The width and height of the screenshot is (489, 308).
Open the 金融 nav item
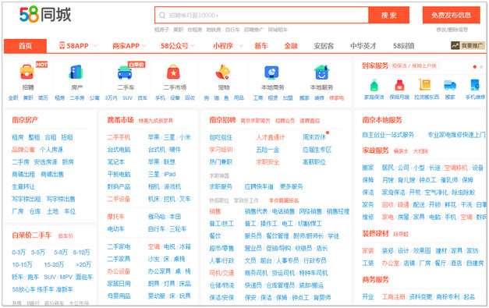click(291, 46)
